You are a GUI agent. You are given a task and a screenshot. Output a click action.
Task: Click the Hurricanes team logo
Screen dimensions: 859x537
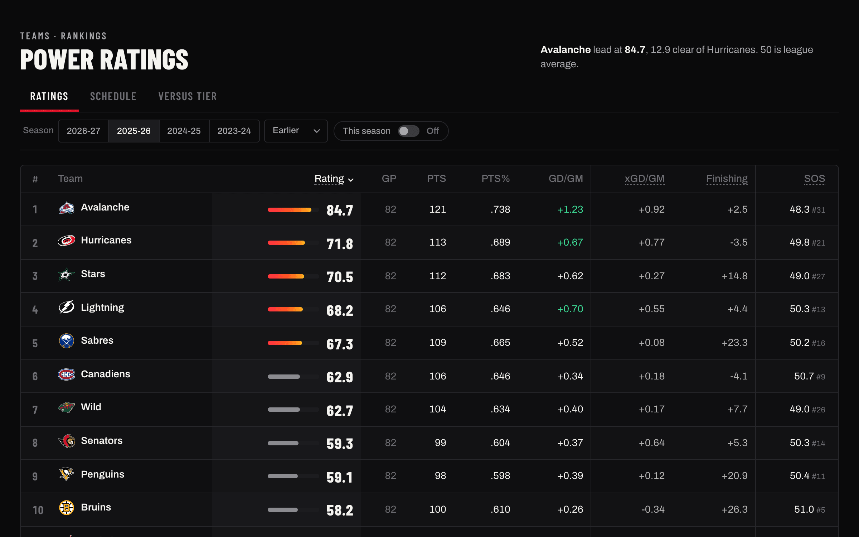(x=67, y=241)
